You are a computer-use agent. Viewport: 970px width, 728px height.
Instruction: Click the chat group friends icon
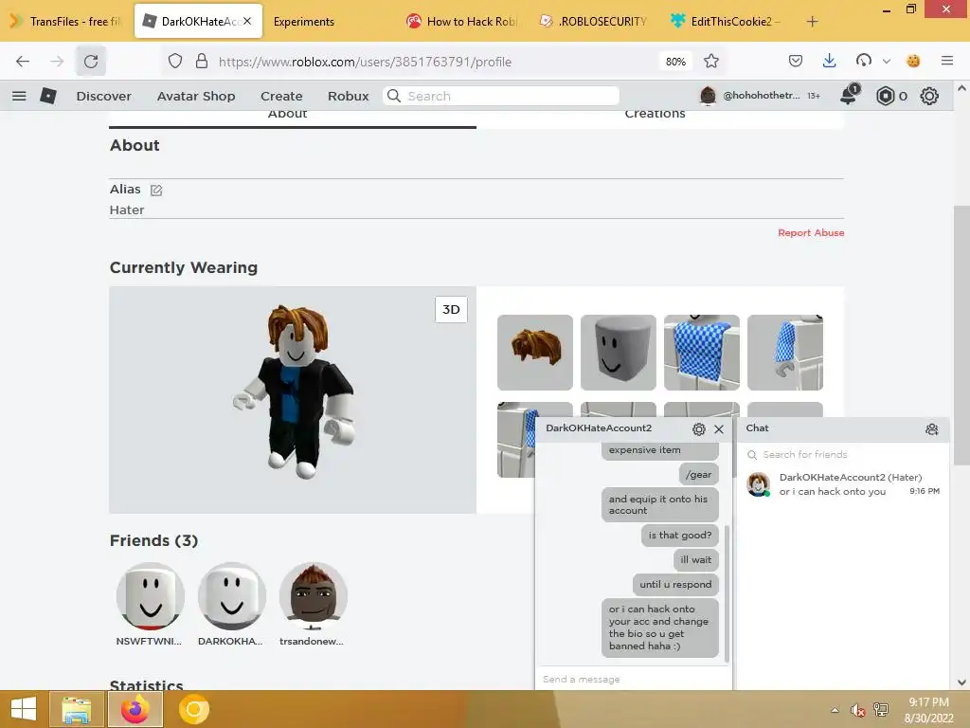point(932,429)
